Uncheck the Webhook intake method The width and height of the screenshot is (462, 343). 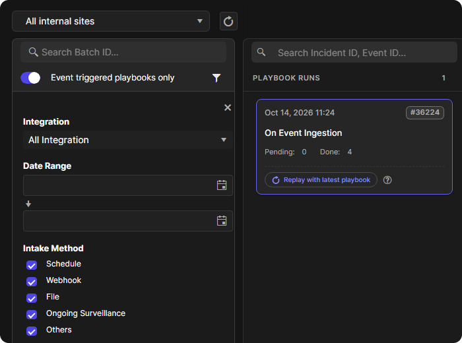pyautogui.click(x=32, y=282)
